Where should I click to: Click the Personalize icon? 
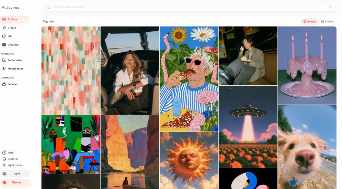(4, 60)
